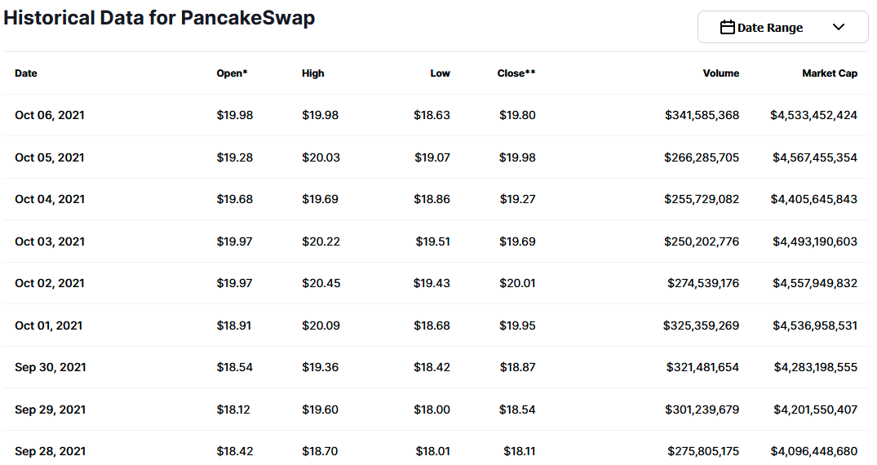
Task: Click the Low column header
Action: (441, 73)
